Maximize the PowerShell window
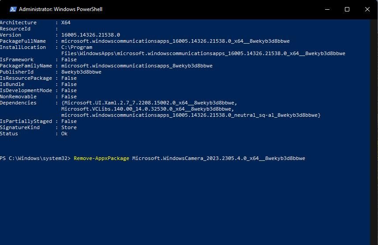Screen dimensions: 378x245 (347, 9)
